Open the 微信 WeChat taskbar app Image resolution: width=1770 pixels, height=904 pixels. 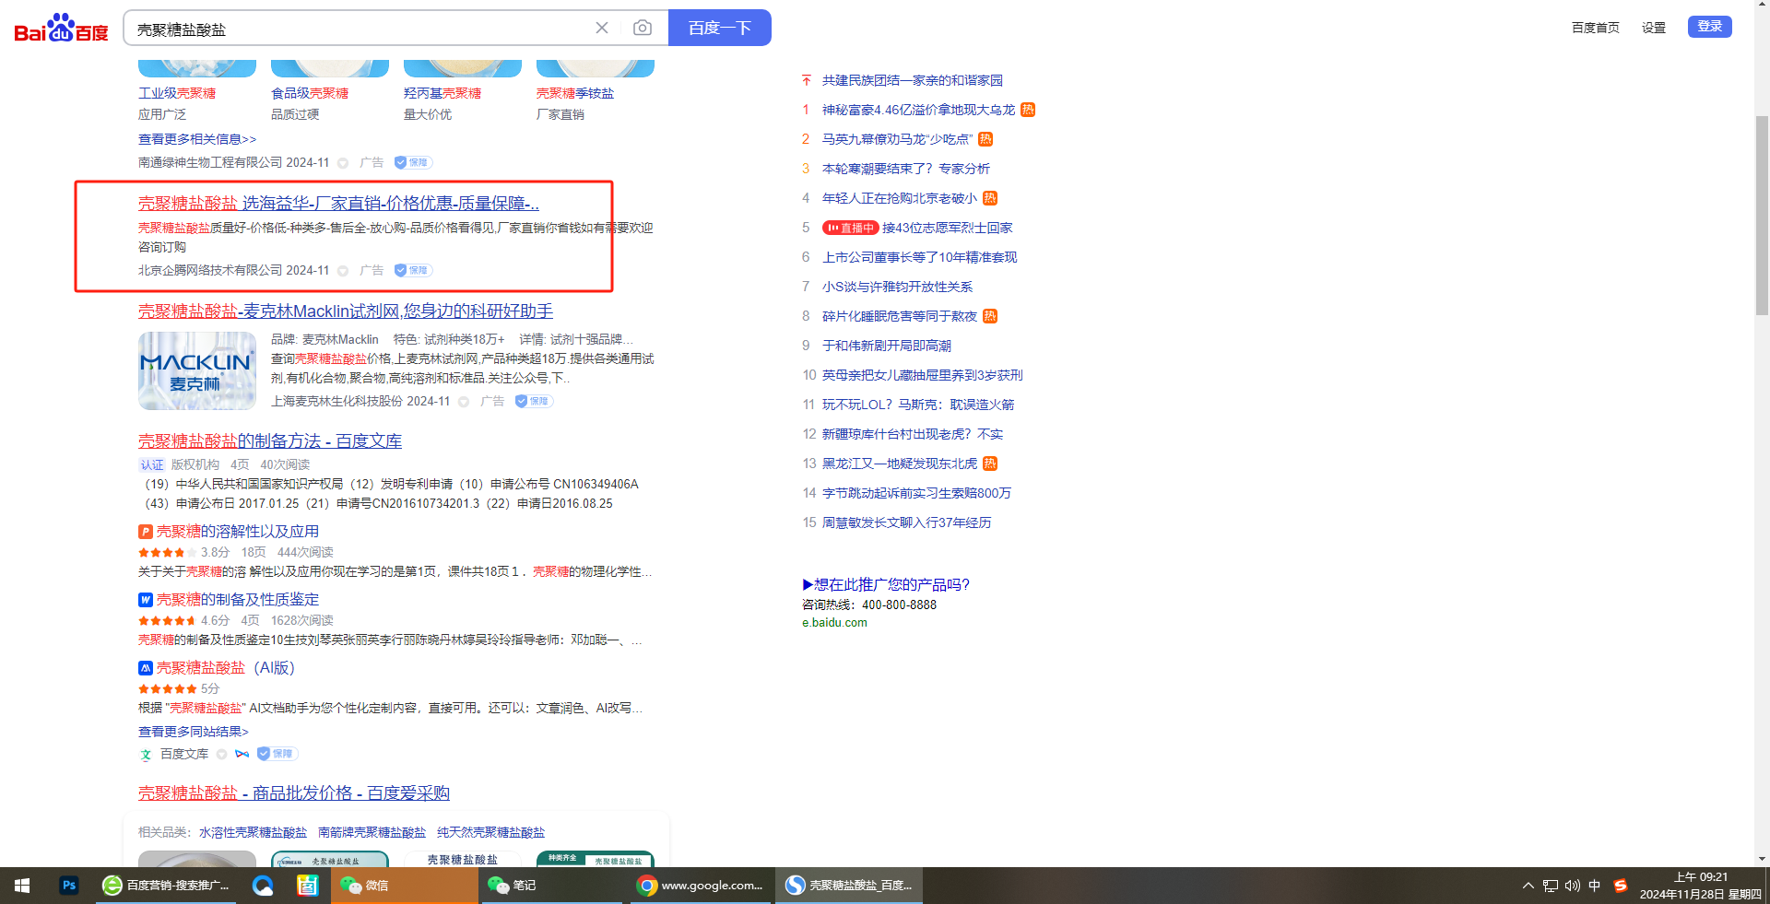(x=405, y=886)
